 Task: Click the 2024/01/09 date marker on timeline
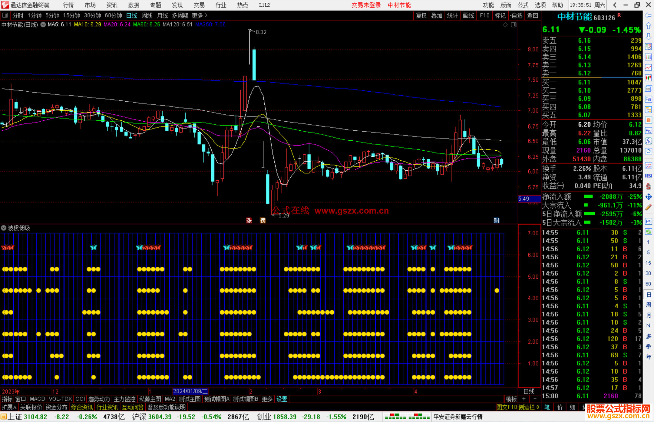[190, 391]
